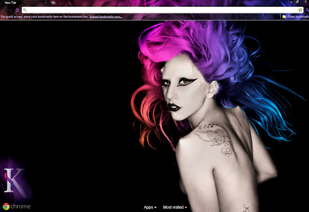
Task: Bookmark this page with the star icon
Action: pos(300,10)
